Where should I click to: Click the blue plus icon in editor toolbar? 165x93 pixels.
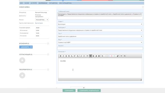109,56
